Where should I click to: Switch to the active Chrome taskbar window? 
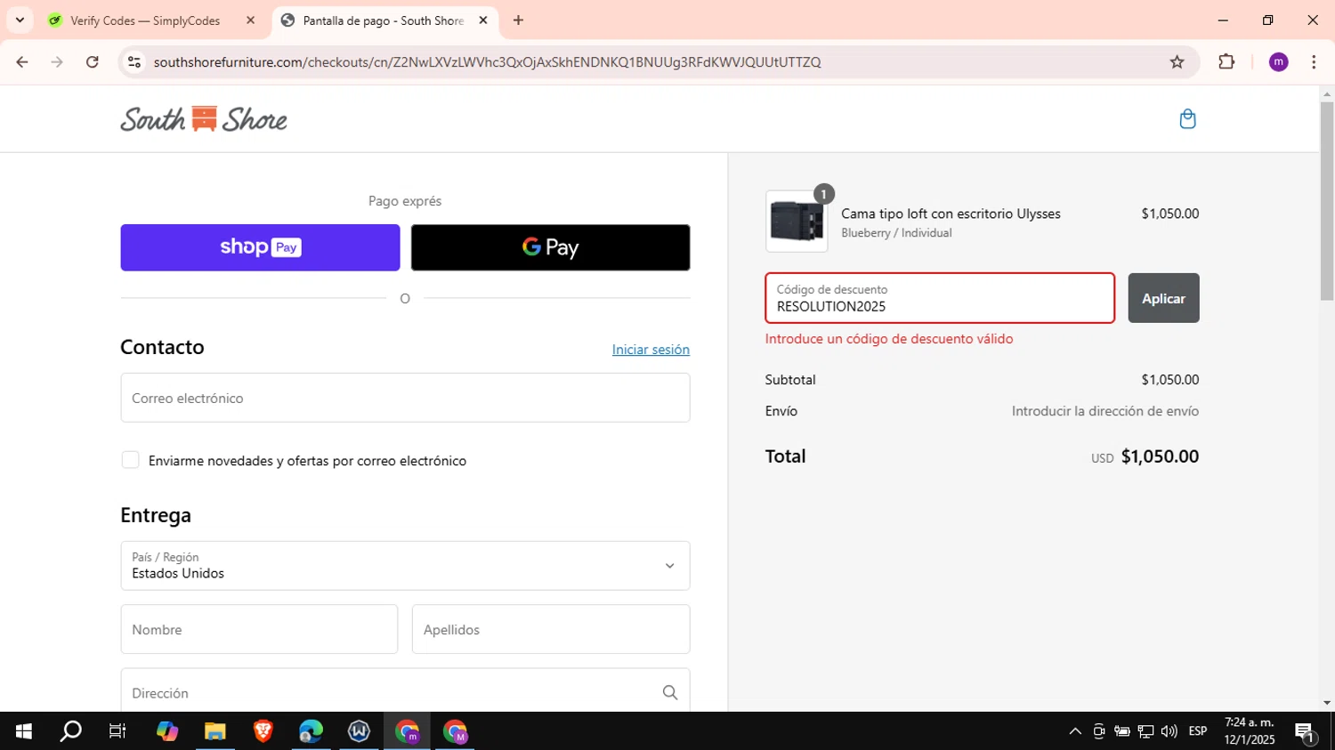pos(407,731)
